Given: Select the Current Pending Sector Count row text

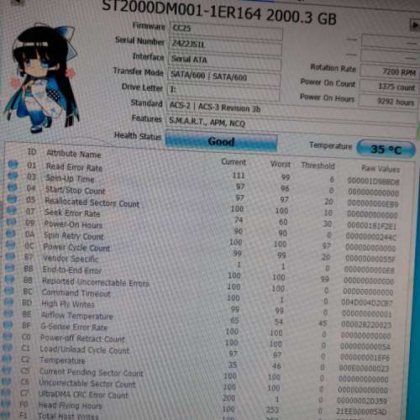Looking at the screenshot, I should pos(91,373).
